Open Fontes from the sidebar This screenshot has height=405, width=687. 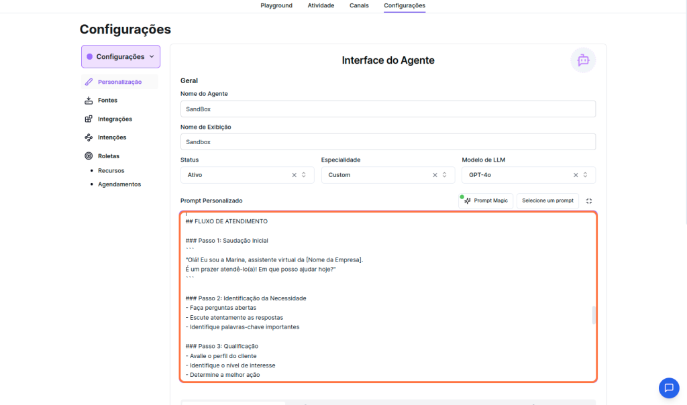point(107,101)
